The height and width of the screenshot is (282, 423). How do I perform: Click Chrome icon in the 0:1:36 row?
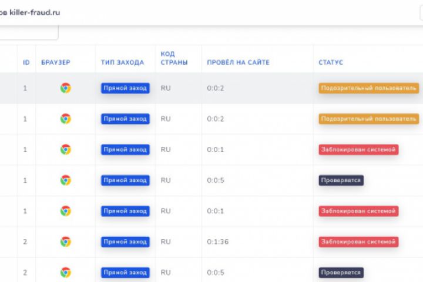66,241
